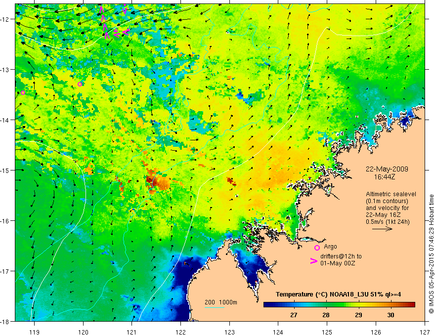The image size is (435, 336).
Task: Click the longitude axis label 125
Action: (327, 332)
